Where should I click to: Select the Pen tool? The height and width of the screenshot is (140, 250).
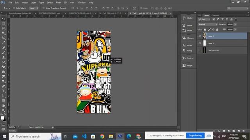click(x=4, y=86)
